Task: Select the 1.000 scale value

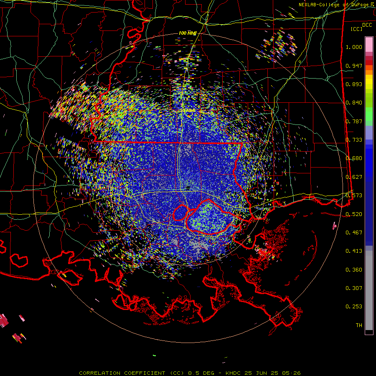Action: click(x=354, y=47)
